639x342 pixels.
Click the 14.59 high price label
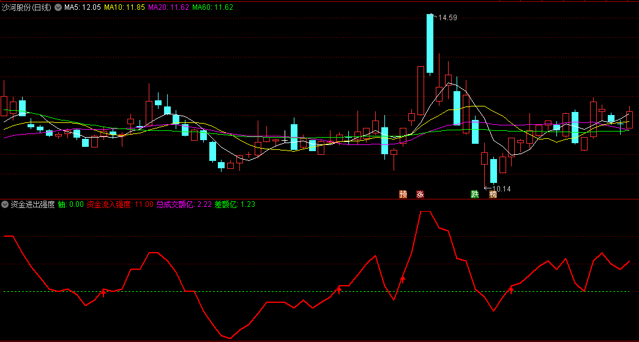coord(447,18)
